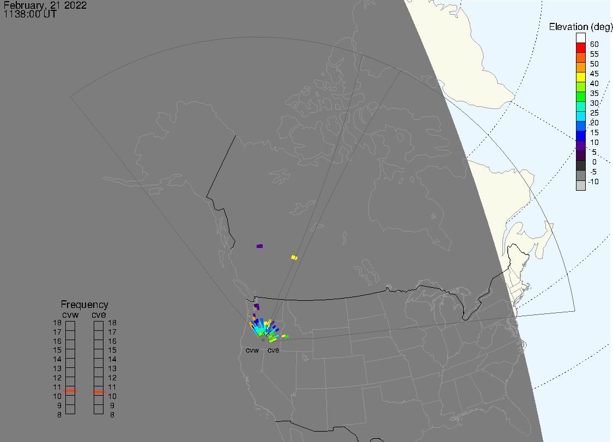The height and width of the screenshot is (442, 613).
Task: Click the yellow elevation swatch below 45
Action: tap(580, 77)
